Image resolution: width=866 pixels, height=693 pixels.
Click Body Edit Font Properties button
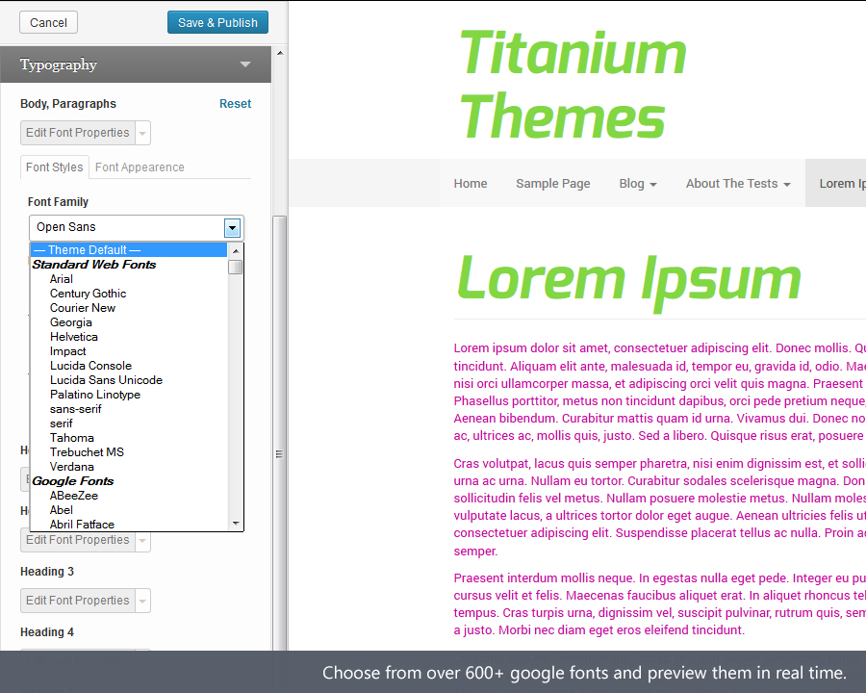(x=77, y=133)
